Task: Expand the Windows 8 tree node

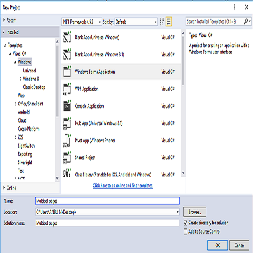Action: tap(20, 79)
